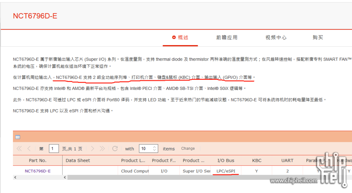Click the UART column header
Image resolution: width=352 pixels, height=193 pixels.
pyautogui.click(x=287, y=160)
